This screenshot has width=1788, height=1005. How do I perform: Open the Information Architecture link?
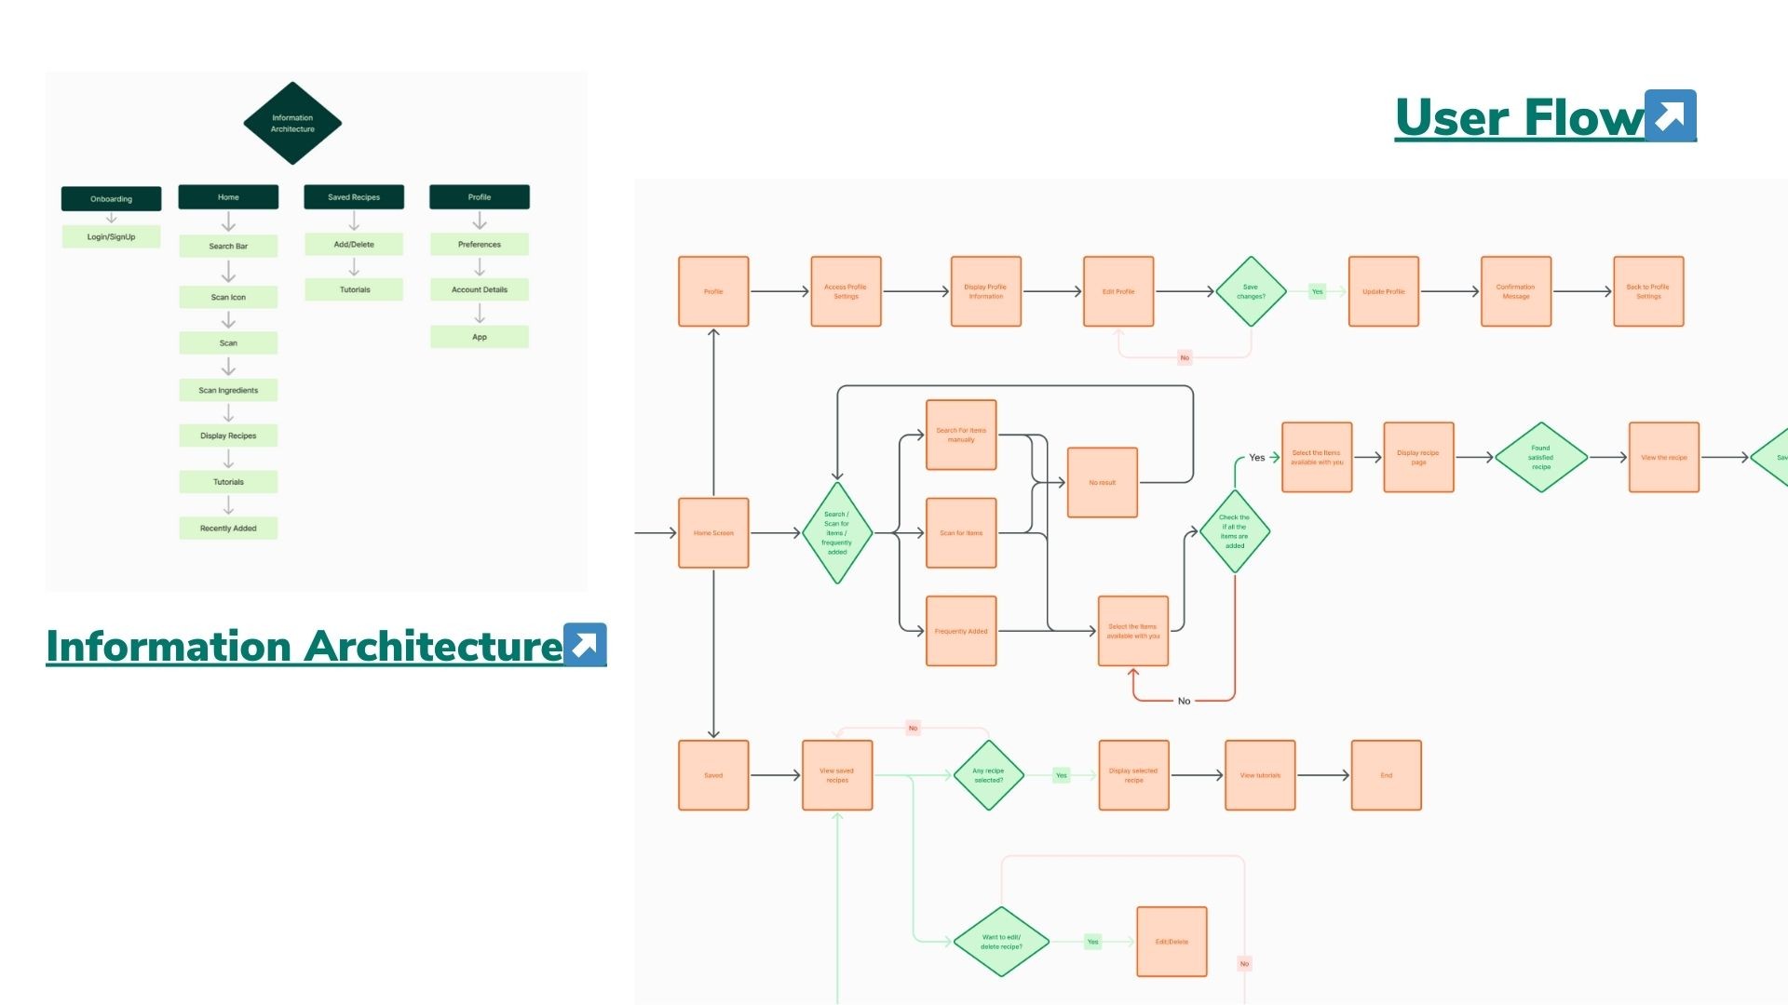pos(304,646)
